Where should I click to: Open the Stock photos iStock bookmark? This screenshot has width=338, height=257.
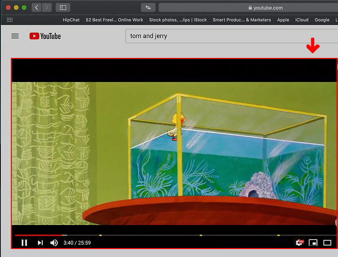click(x=178, y=20)
